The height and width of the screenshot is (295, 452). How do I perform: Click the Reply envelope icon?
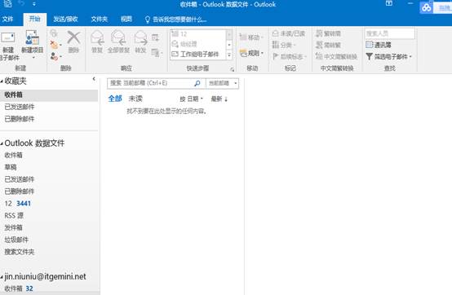(97, 38)
